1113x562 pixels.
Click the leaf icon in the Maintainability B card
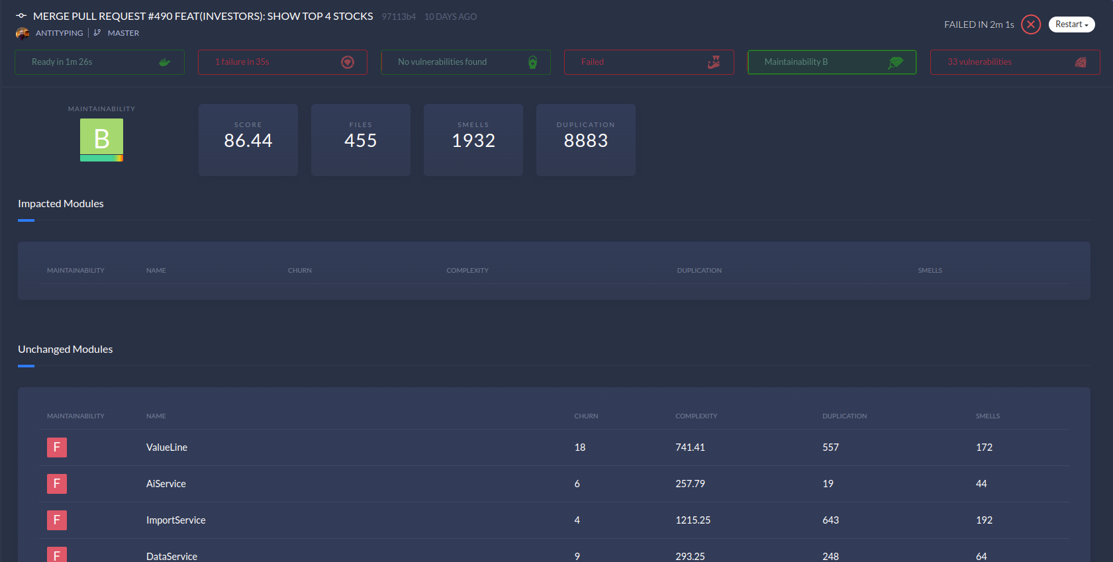pyautogui.click(x=895, y=62)
